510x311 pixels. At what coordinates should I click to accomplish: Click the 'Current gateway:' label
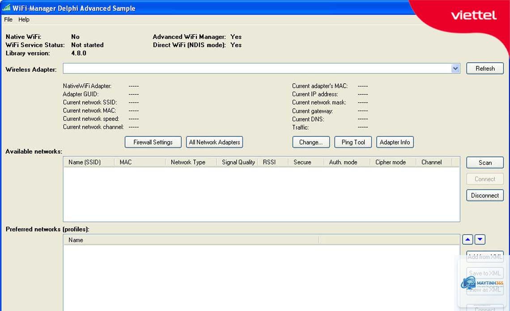coord(312,111)
